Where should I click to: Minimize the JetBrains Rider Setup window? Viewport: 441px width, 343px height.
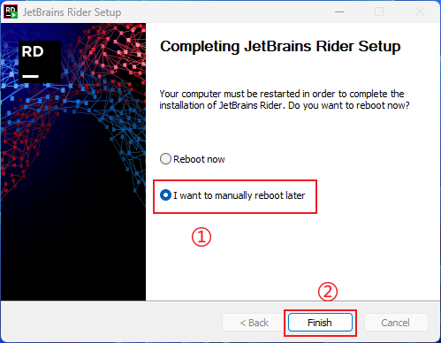339,12
